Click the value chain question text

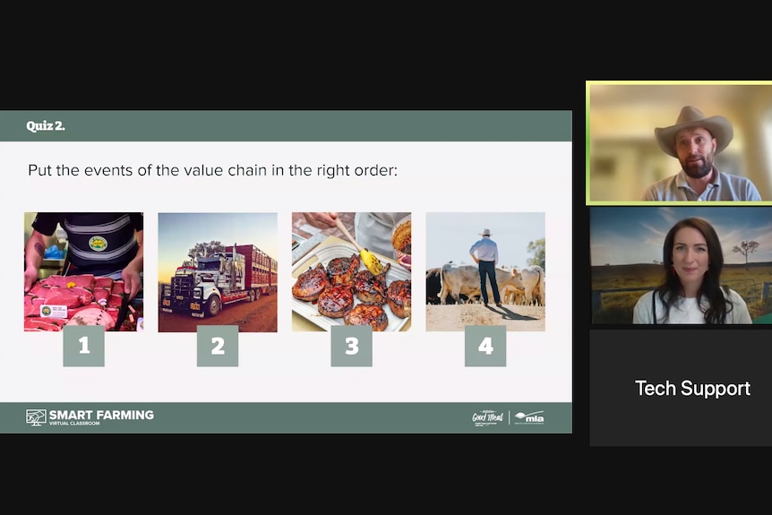(x=212, y=170)
